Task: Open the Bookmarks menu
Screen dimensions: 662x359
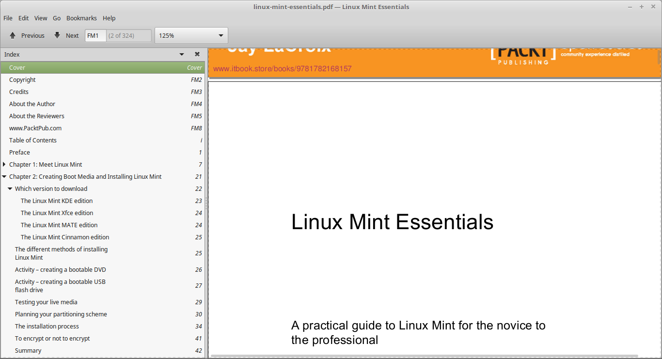Action: [x=81, y=18]
